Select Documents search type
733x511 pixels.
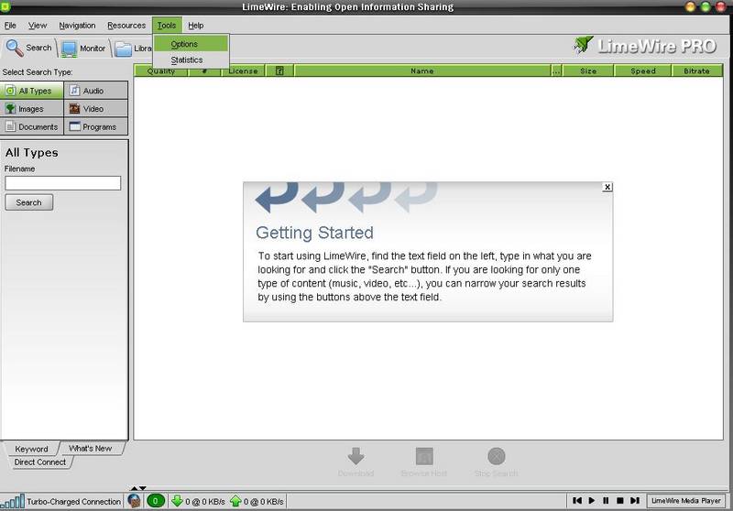click(32, 126)
